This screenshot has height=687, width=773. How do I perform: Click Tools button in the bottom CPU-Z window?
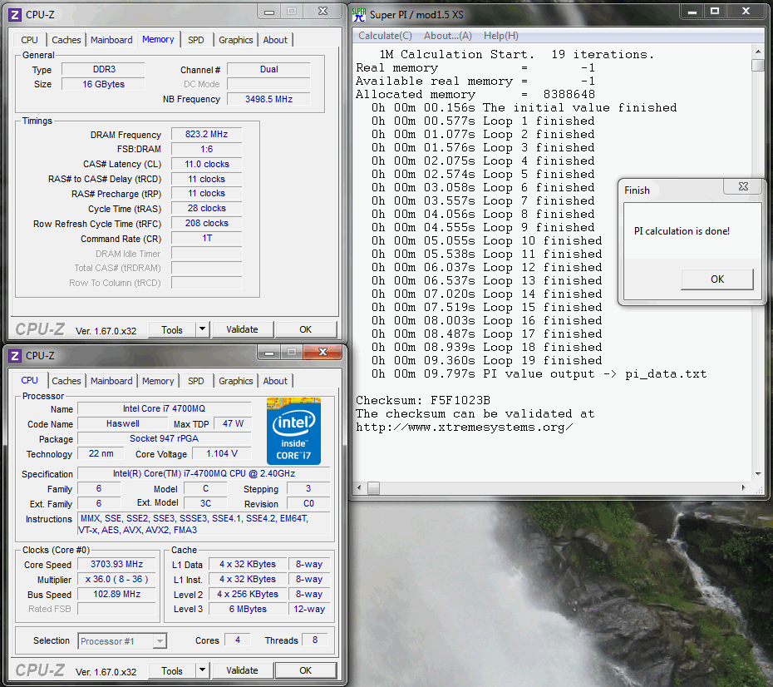pos(171,670)
